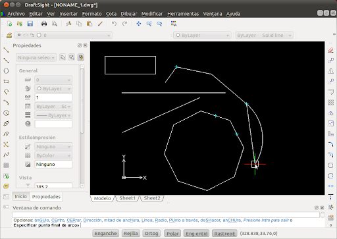Open the ByLayer linetype dropdown in General
Image resolution: width=337 pixels, height=239 pixels.
(53, 107)
